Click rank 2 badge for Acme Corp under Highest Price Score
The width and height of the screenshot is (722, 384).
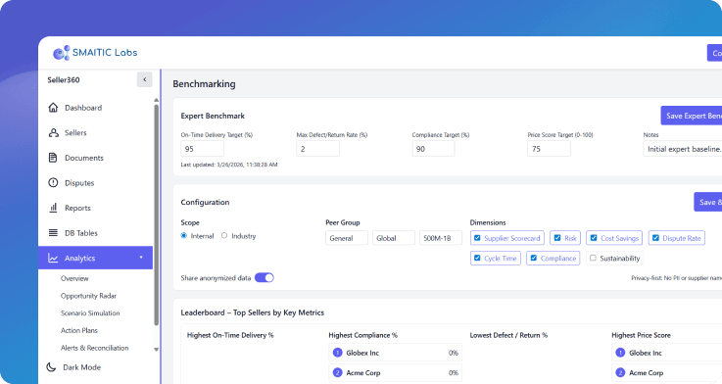pos(620,372)
